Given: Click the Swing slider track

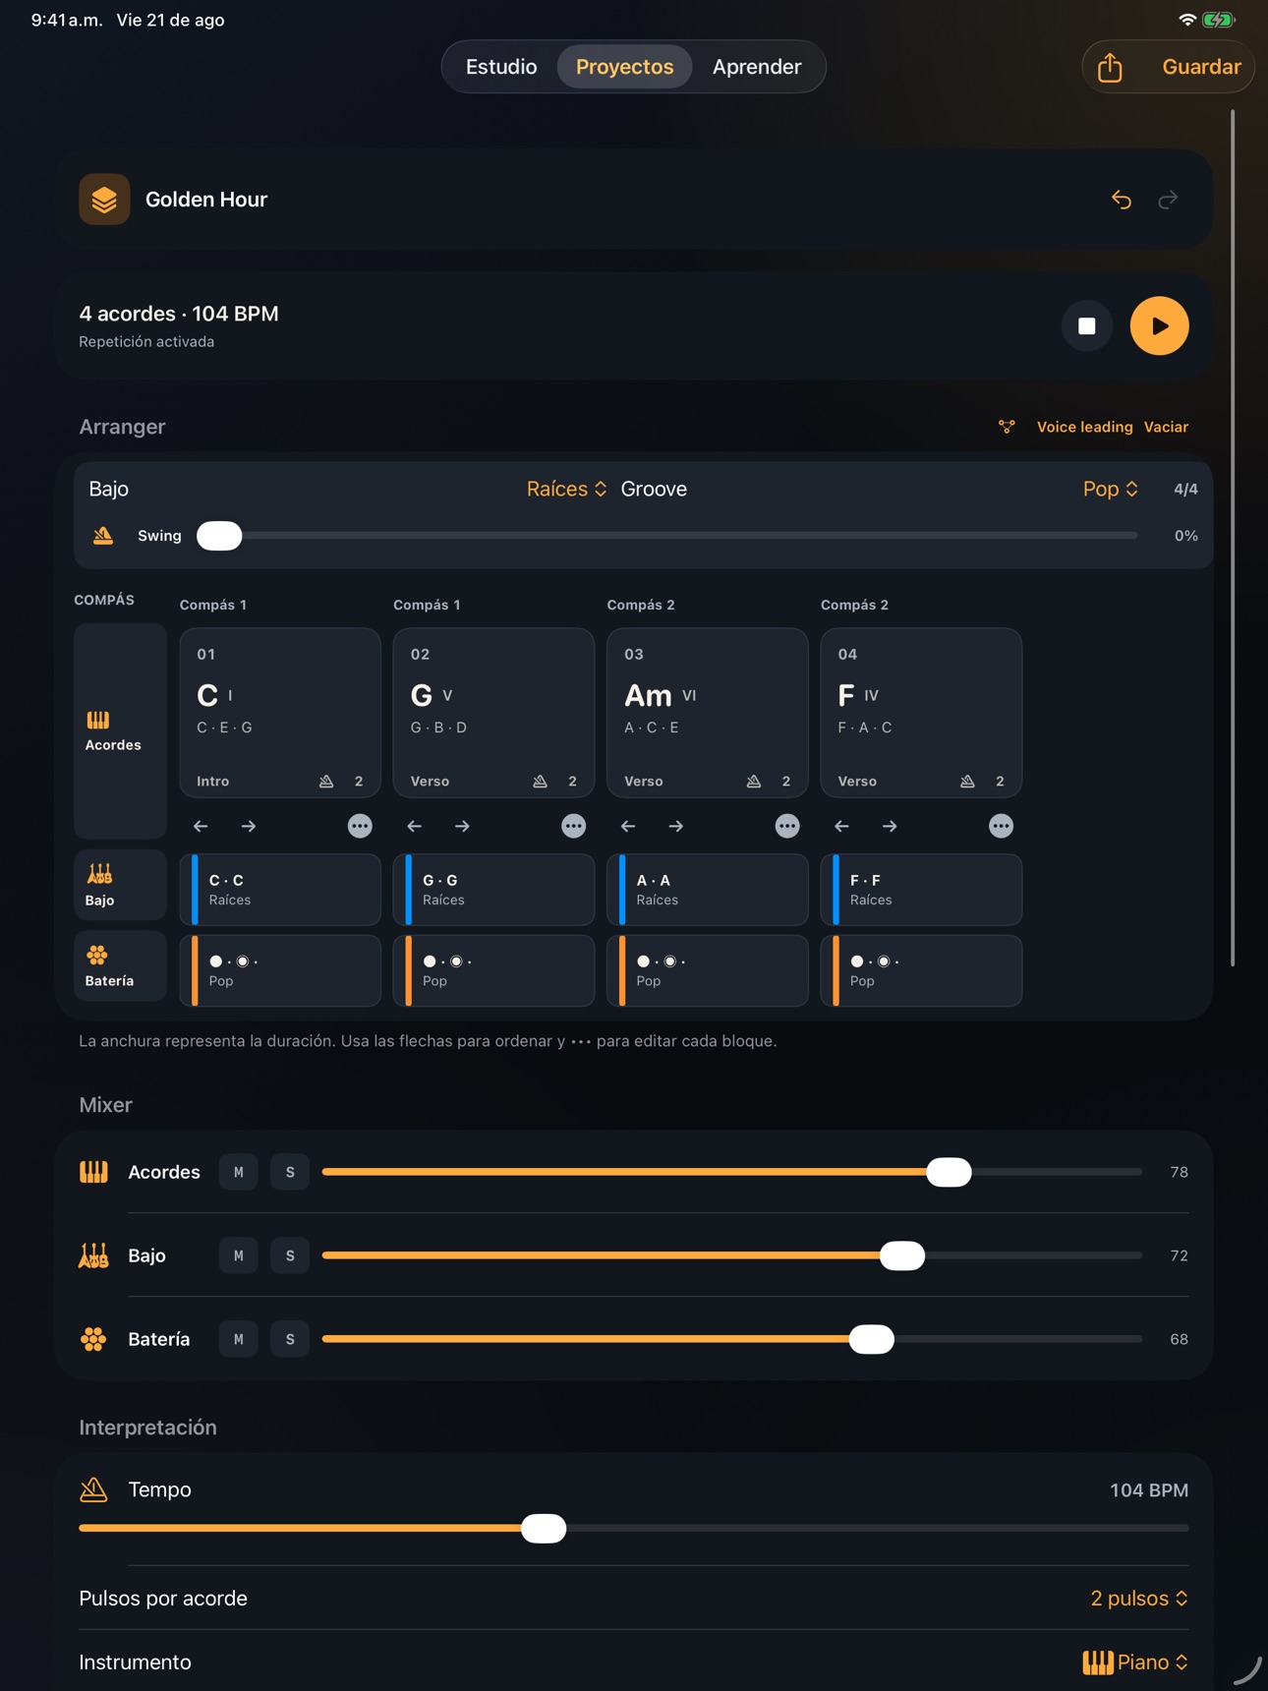Looking at the screenshot, I should click(x=667, y=536).
